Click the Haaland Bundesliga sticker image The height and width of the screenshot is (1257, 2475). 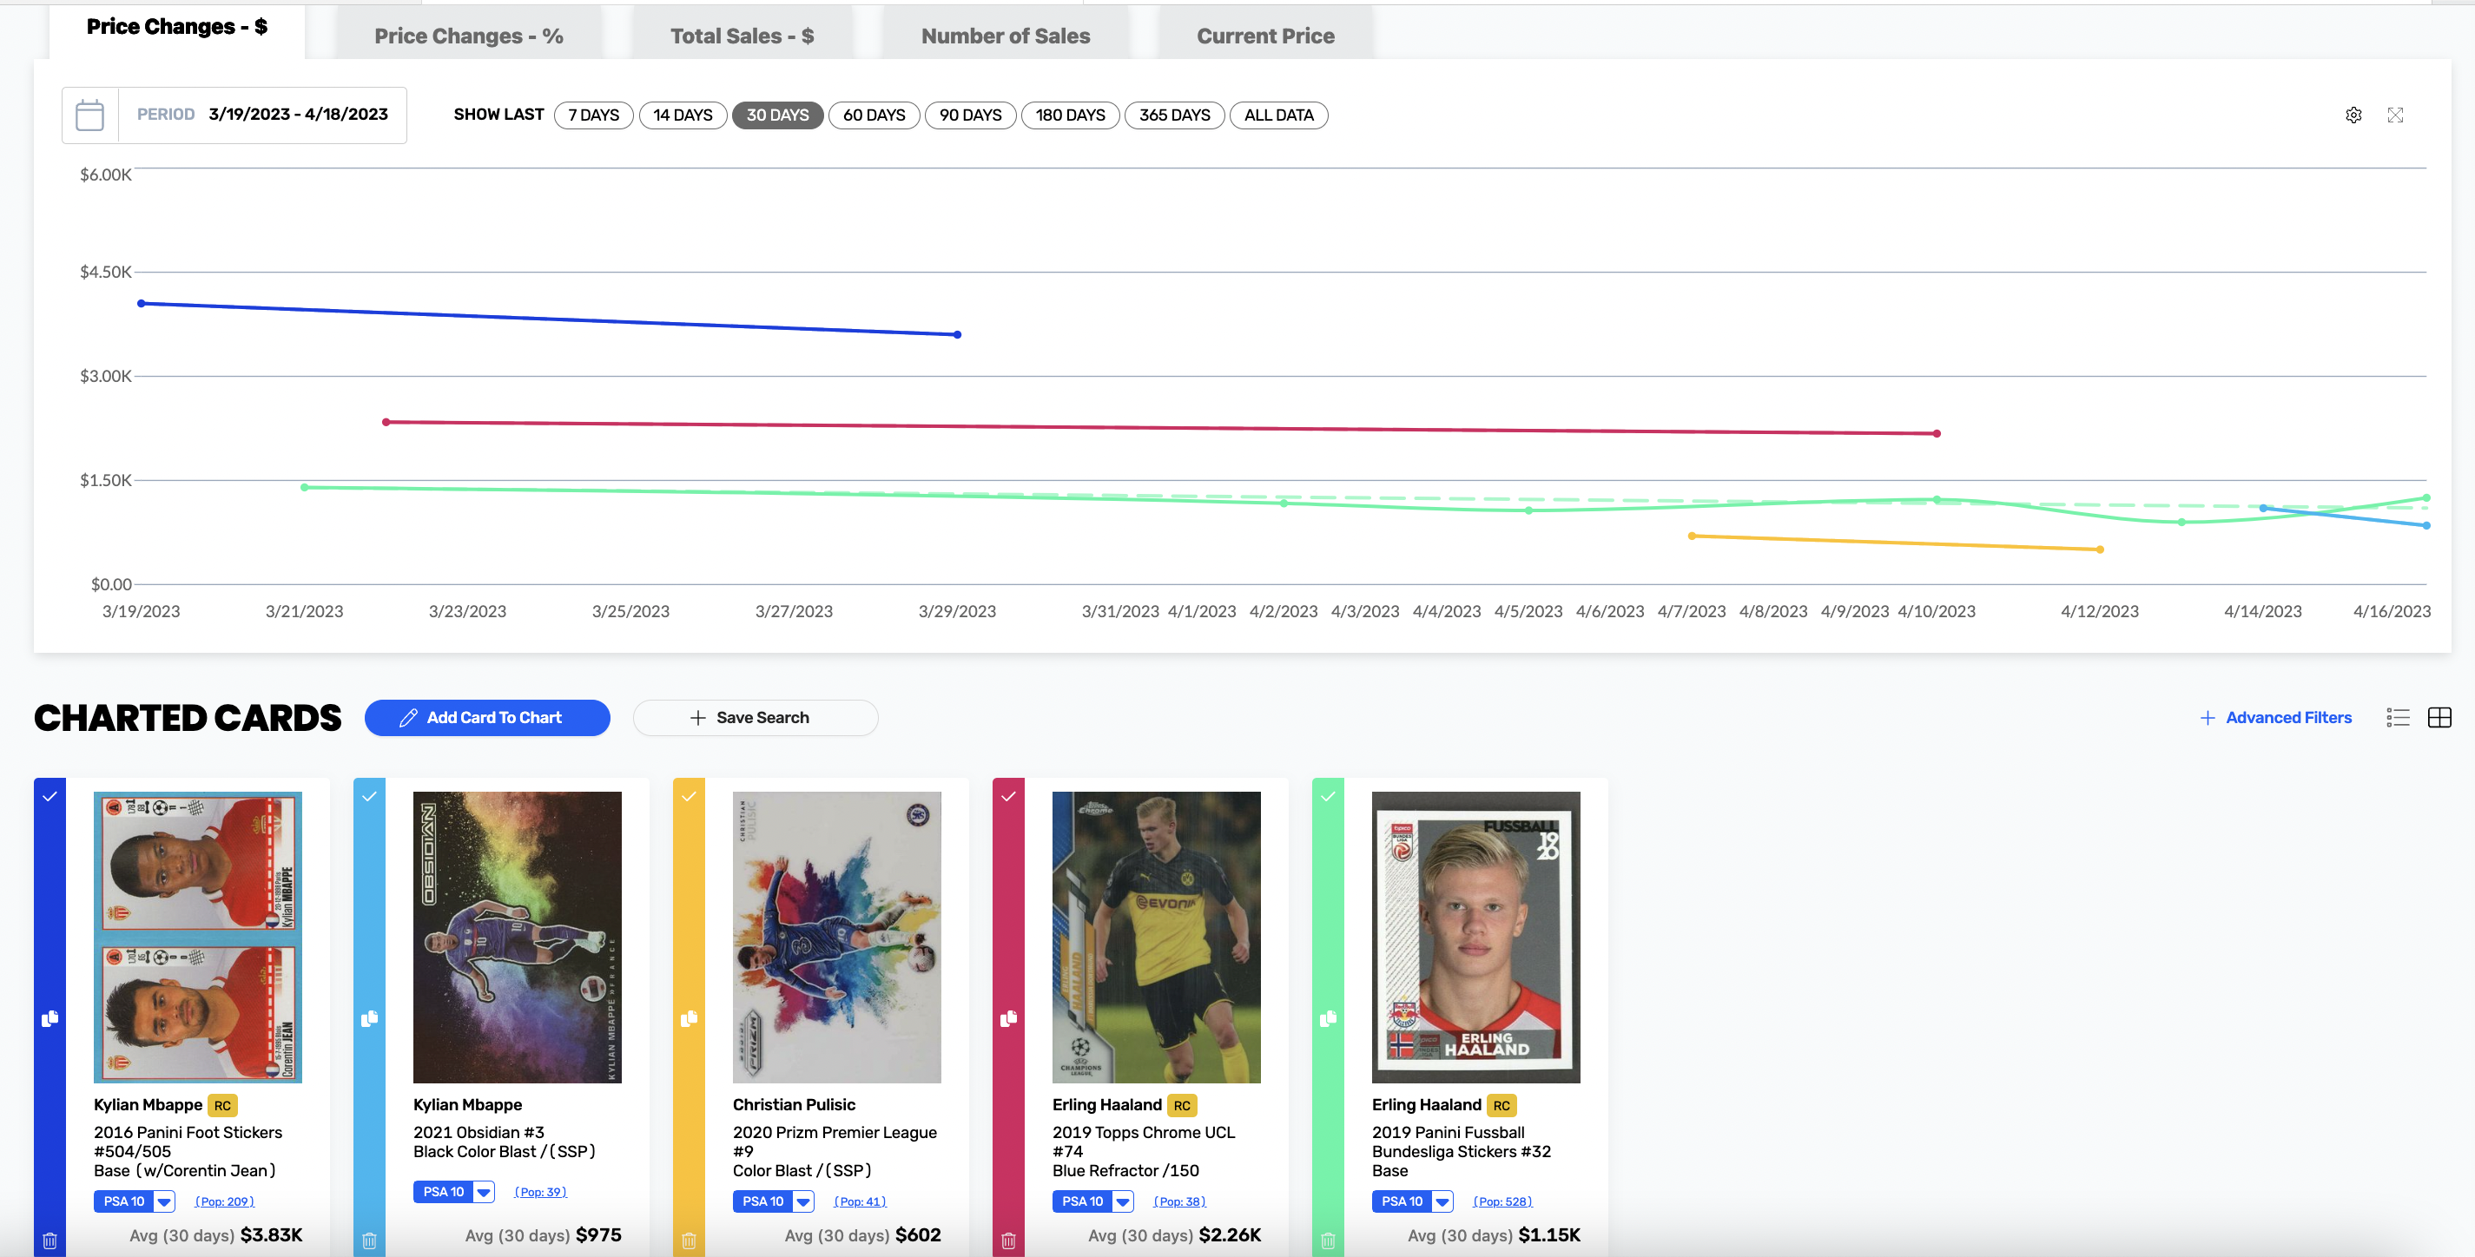(1475, 938)
